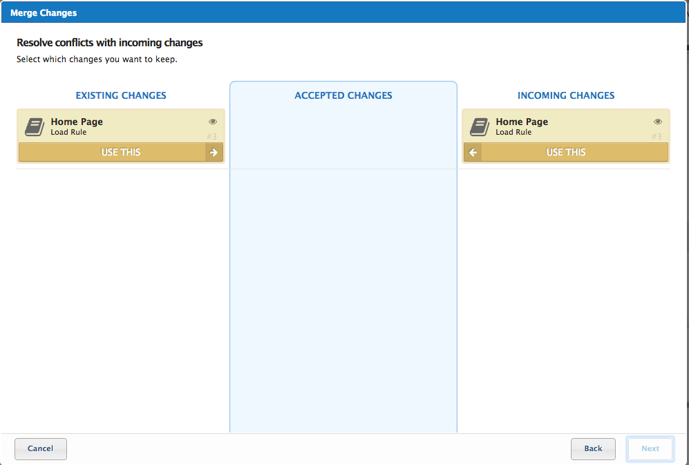The width and height of the screenshot is (689, 465).
Task: Click the book icon in Incoming Changes card
Action: point(480,126)
